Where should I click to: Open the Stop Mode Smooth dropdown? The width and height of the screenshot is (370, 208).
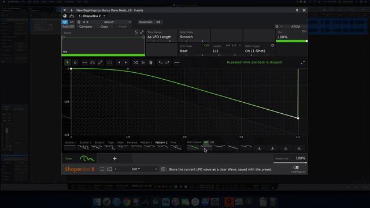click(194, 36)
